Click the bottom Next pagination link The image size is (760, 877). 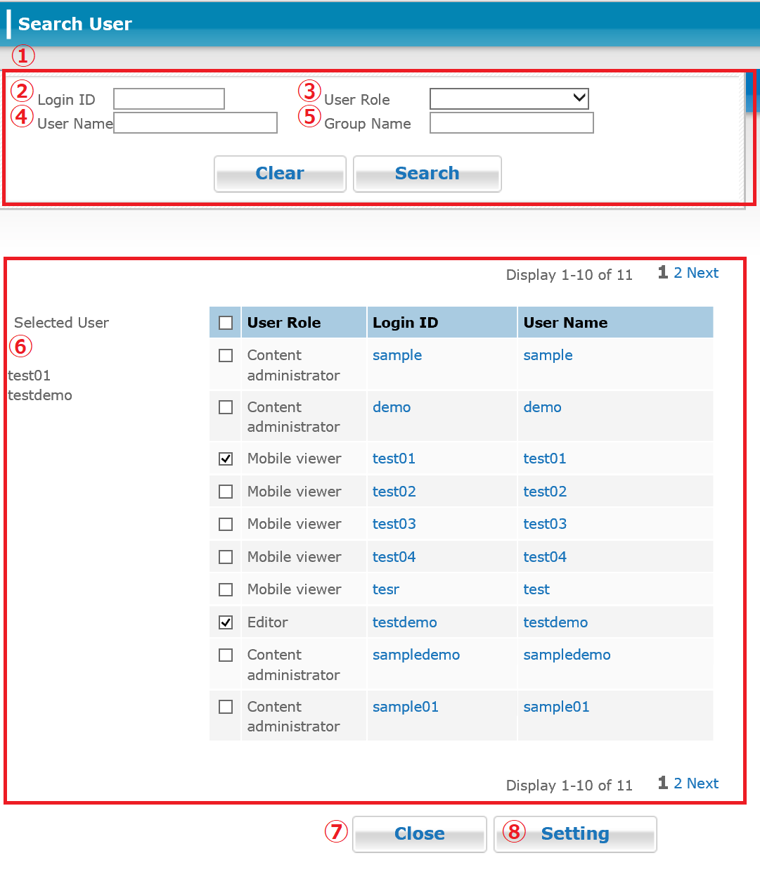click(702, 783)
